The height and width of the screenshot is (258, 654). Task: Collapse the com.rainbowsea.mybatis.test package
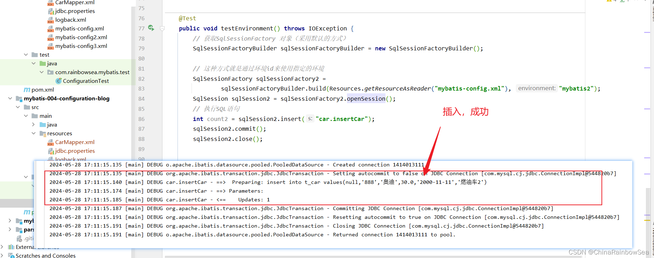click(42, 72)
